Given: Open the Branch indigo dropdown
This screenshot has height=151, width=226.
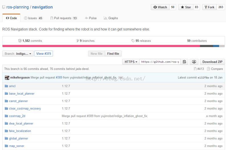Looking at the screenshot, I should (18, 54).
